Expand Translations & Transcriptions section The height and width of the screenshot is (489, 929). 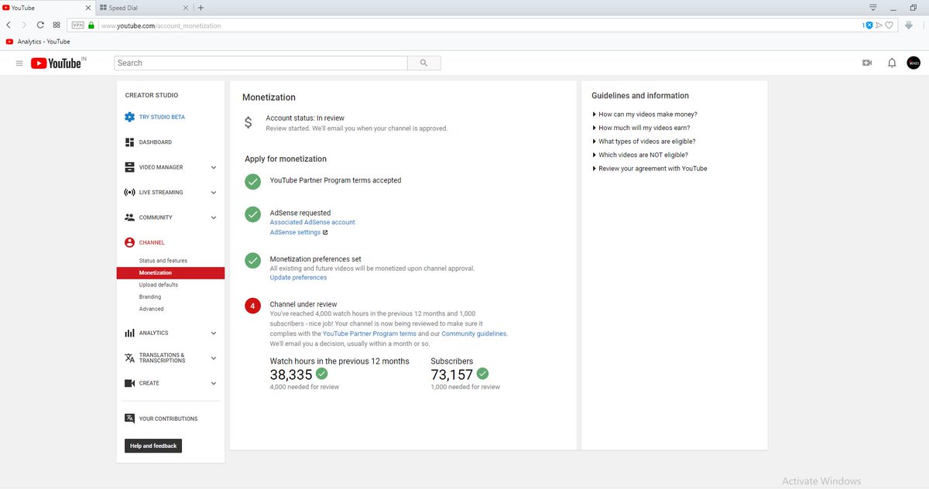(214, 358)
